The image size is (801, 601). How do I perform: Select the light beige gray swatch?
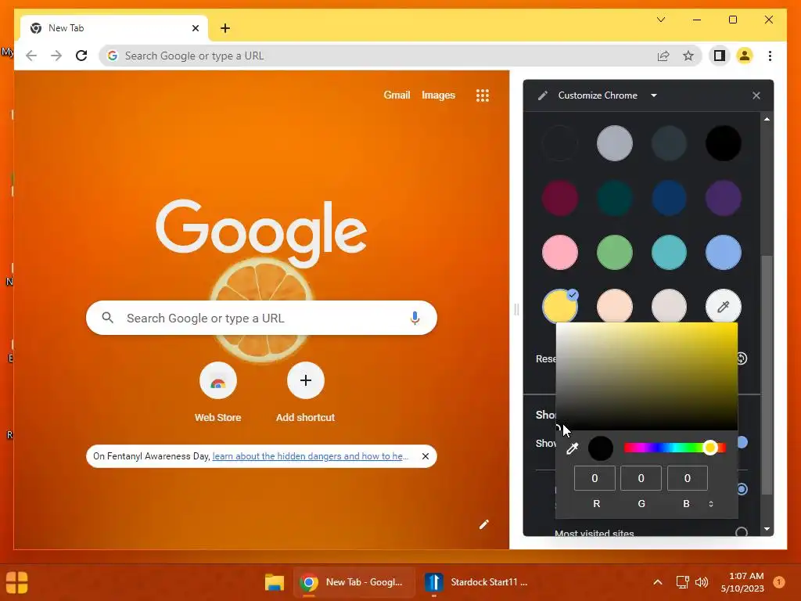pyautogui.click(x=669, y=305)
